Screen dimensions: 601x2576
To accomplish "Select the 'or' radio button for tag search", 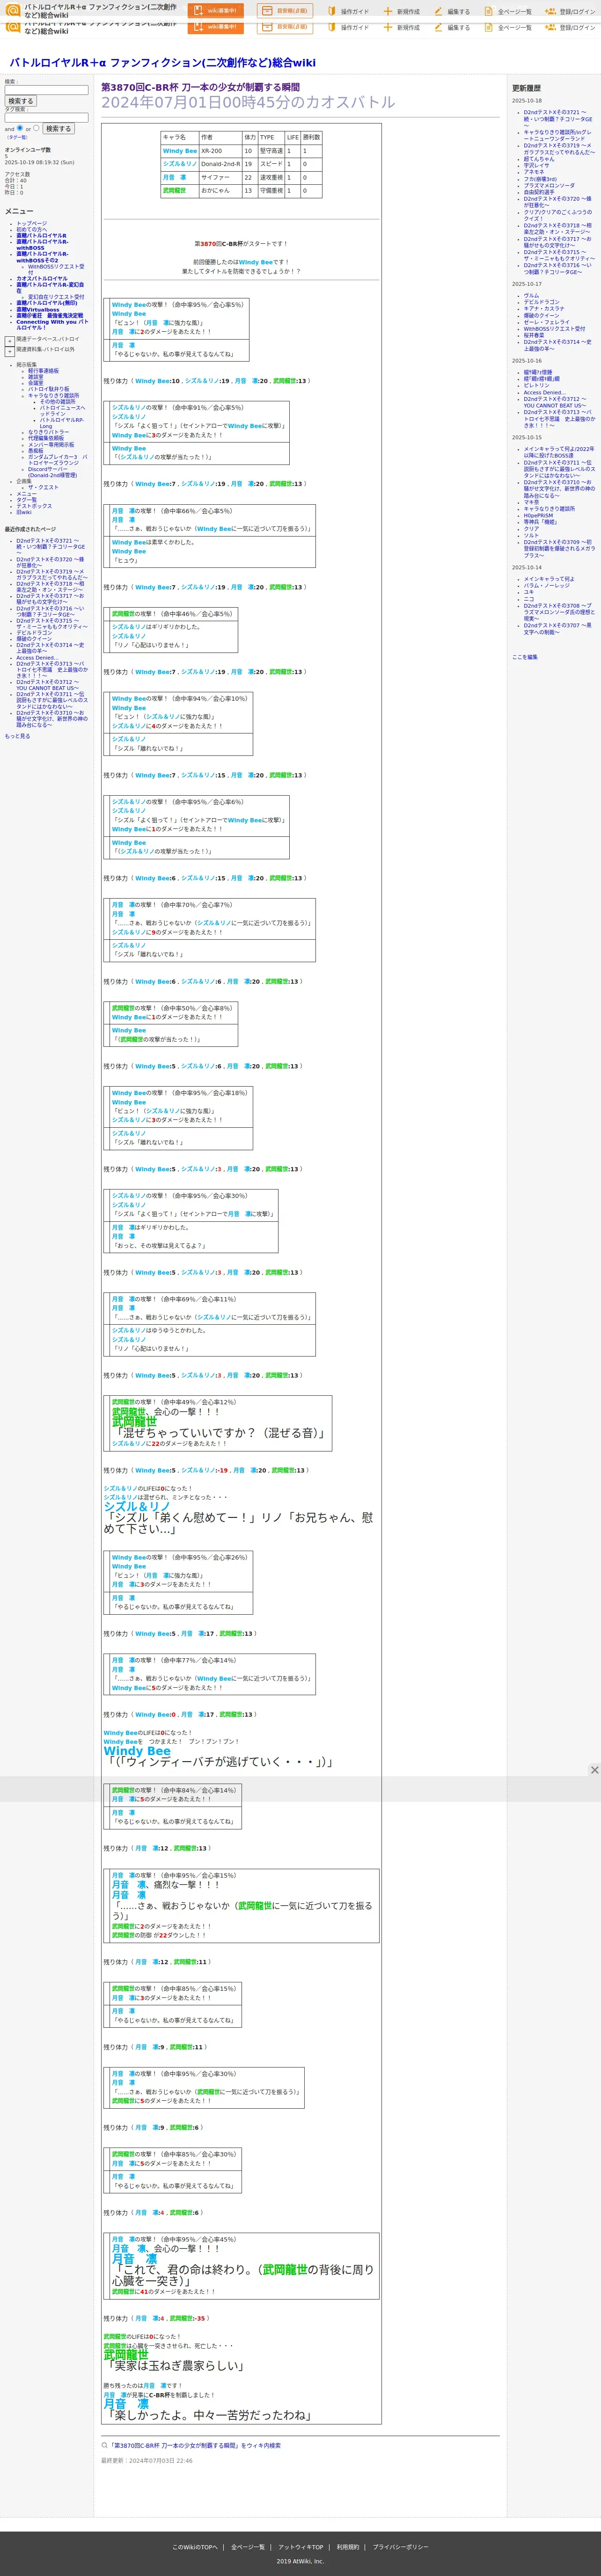I will coord(36,128).
